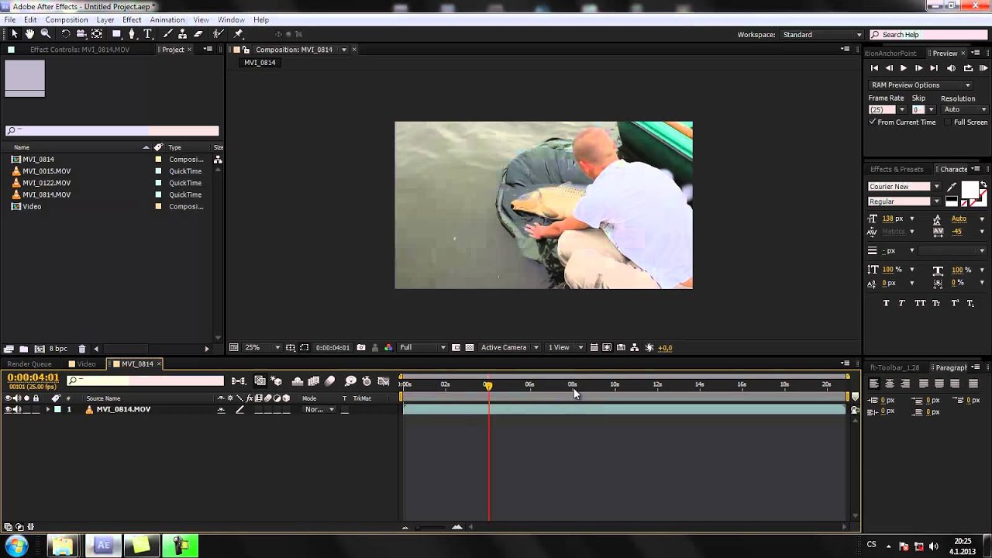Delete selected project item trash icon
This screenshot has height=558, width=992.
click(x=82, y=349)
